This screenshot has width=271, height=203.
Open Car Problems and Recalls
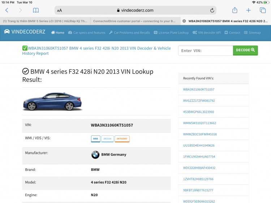130,33
